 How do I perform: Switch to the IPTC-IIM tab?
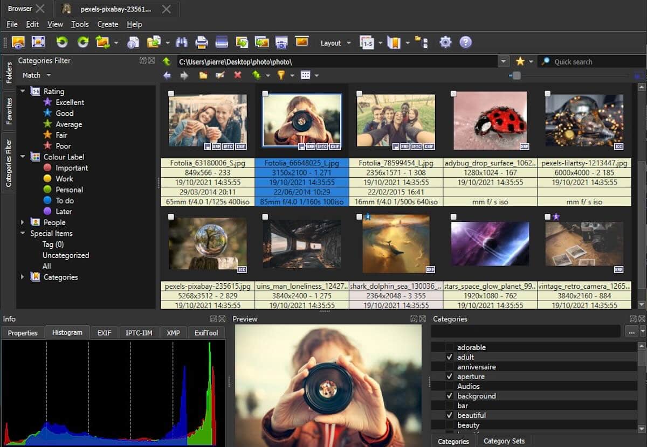(x=139, y=333)
